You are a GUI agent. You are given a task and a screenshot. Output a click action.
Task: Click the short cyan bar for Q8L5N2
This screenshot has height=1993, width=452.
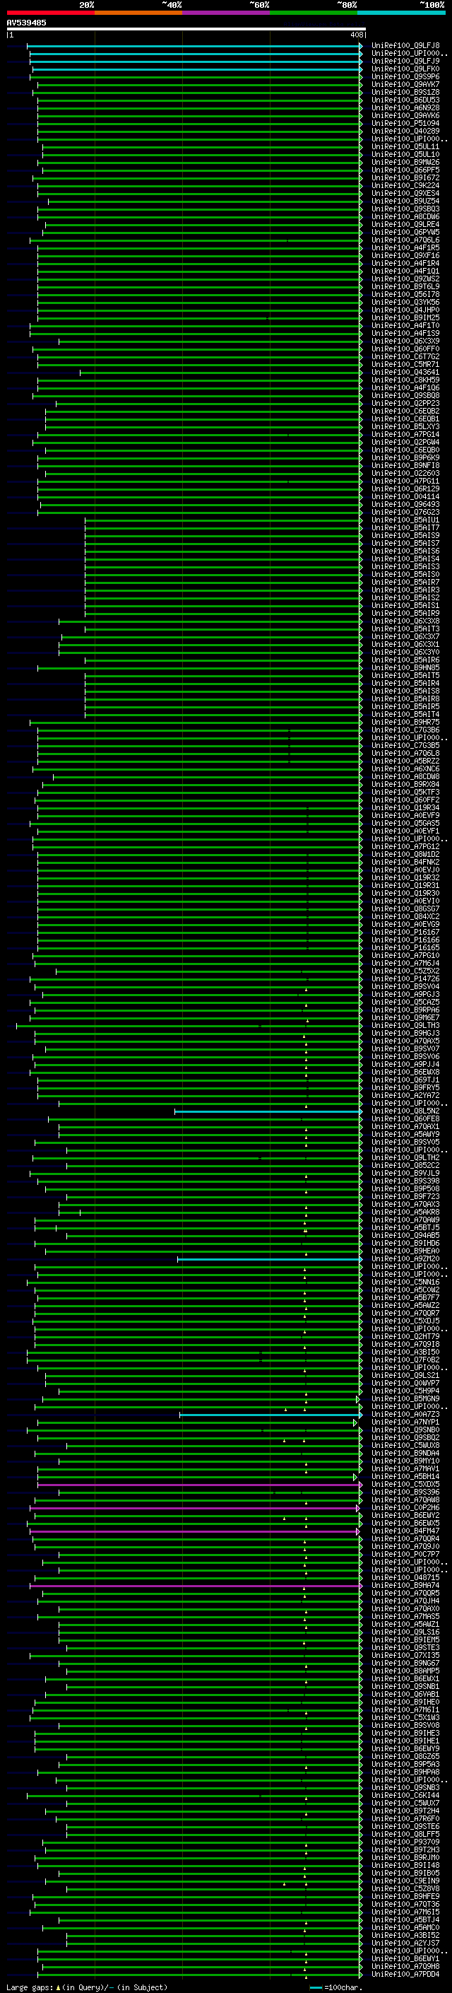pos(268,1112)
